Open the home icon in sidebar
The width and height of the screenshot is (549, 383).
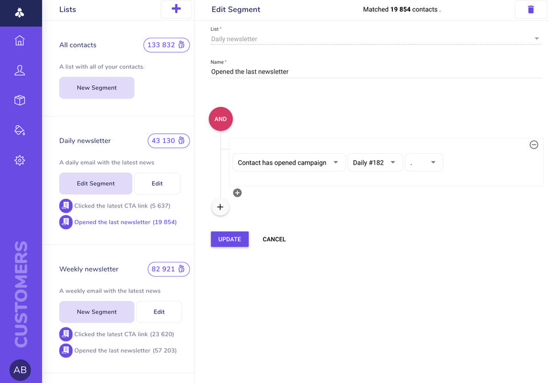tap(20, 41)
